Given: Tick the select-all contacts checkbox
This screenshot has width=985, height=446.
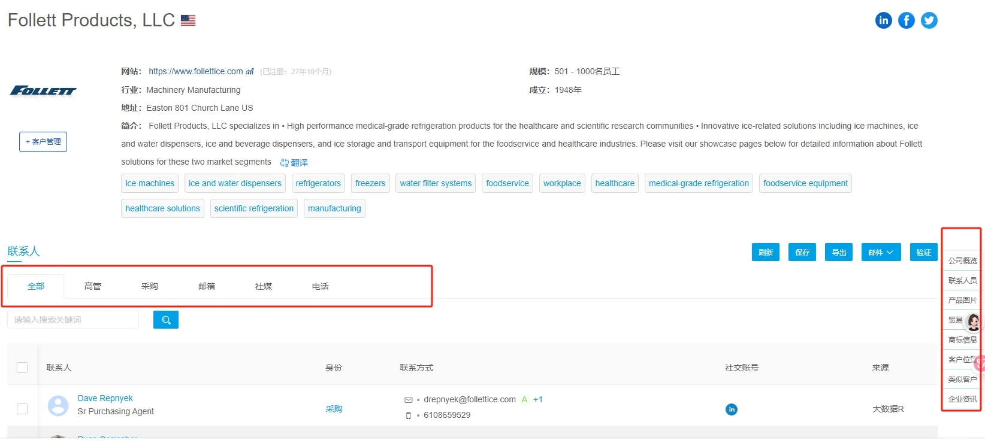Looking at the screenshot, I should click(22, 368).
